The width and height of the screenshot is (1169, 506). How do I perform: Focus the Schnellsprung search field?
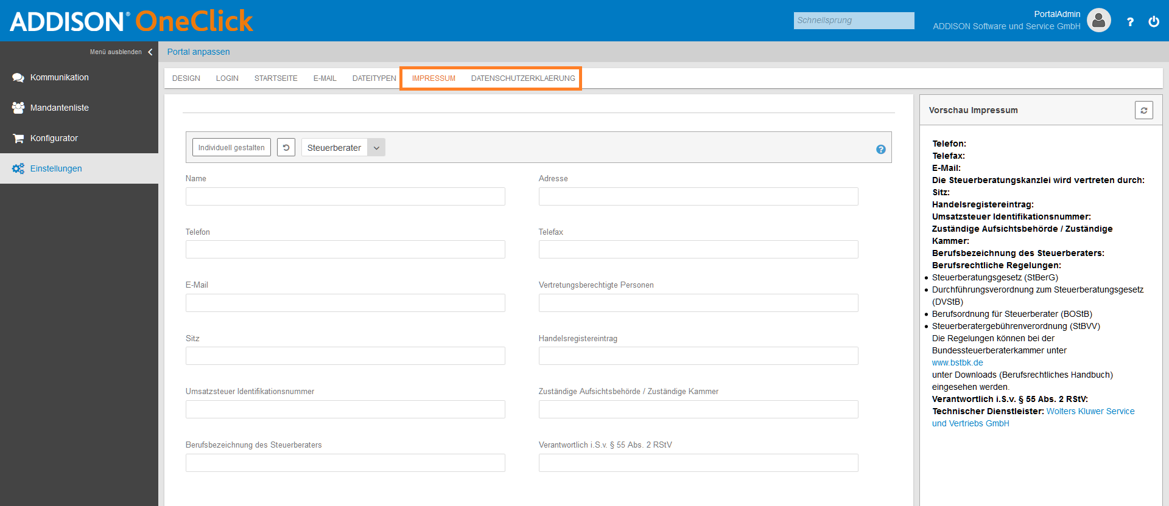pyautogui.click(x=854, y=21)
